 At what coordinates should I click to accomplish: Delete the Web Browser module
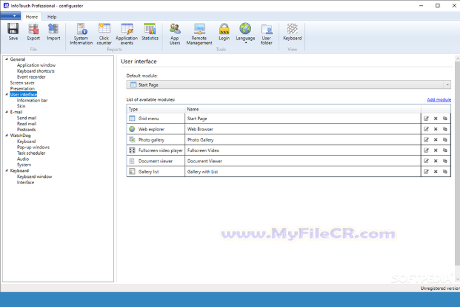436,129
